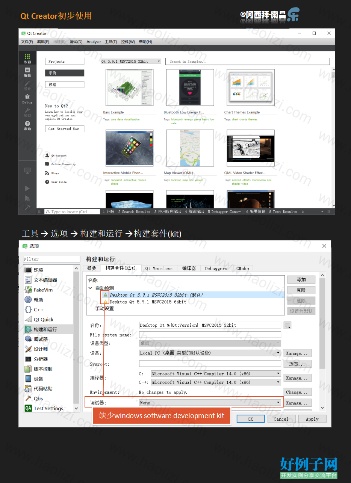351x483 pixels.
Task: Select FakeVim category in Options dialog
Action: coord(49,290)
